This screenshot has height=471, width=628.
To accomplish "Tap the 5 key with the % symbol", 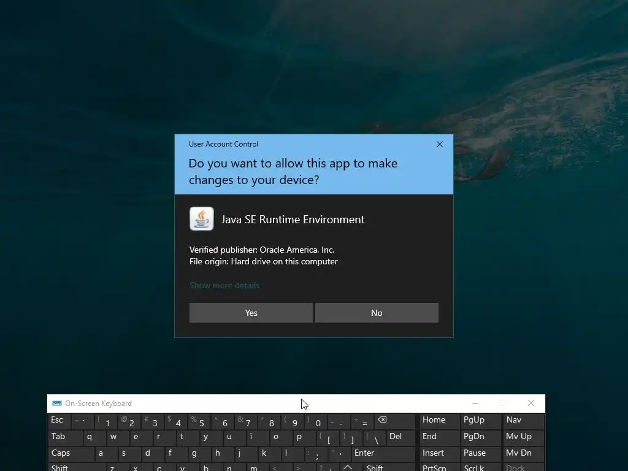I will coord(199,421).
